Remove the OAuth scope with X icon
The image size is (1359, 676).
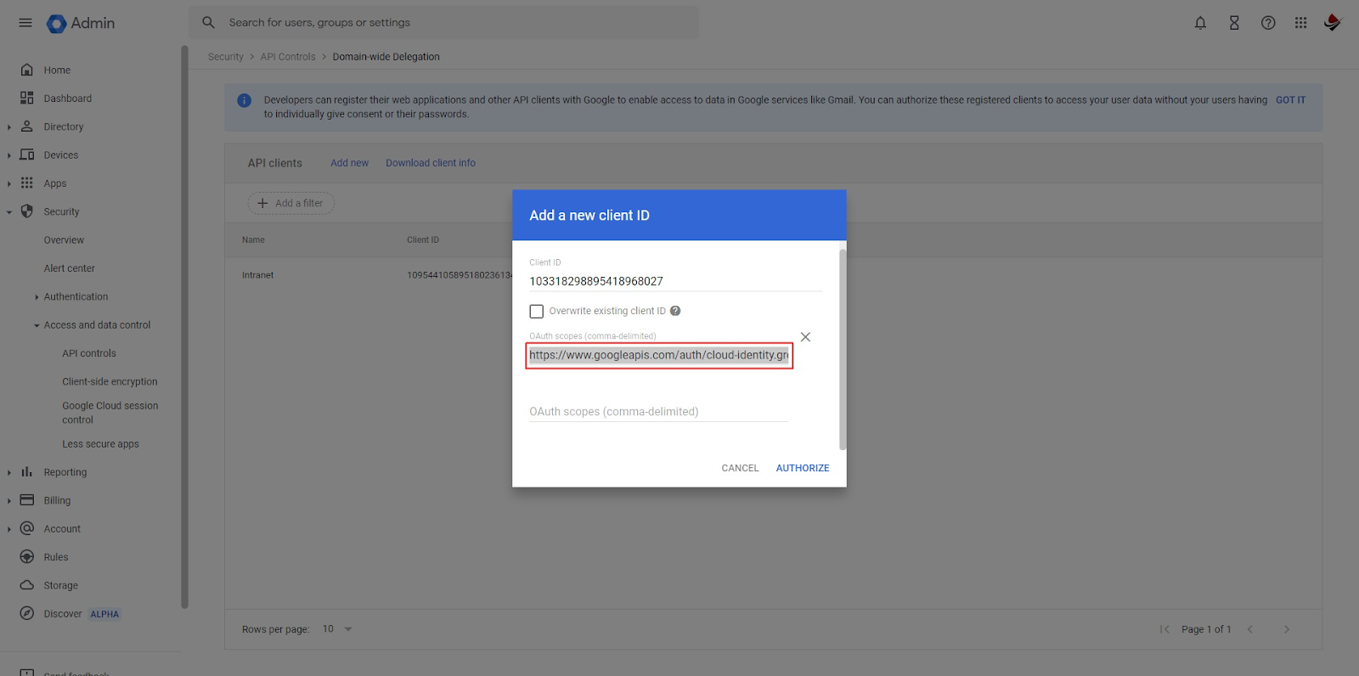[805, 337]
